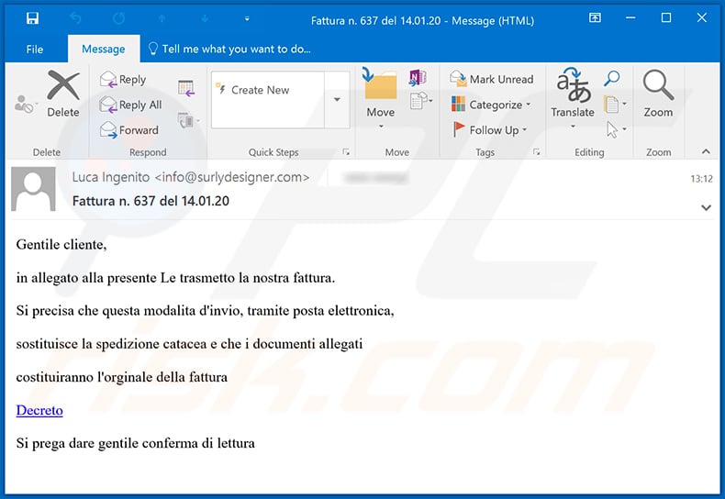
Task: Open the More respond actions dropdown
Action: point(189,120)
